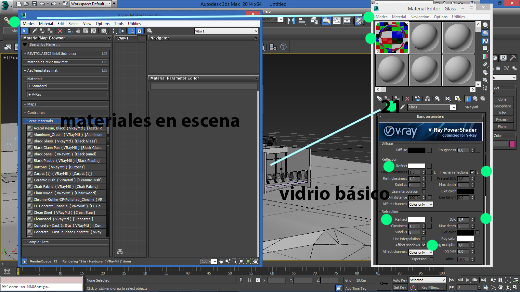Toggle the Fresnel IOR lock L button

point(478,172)
